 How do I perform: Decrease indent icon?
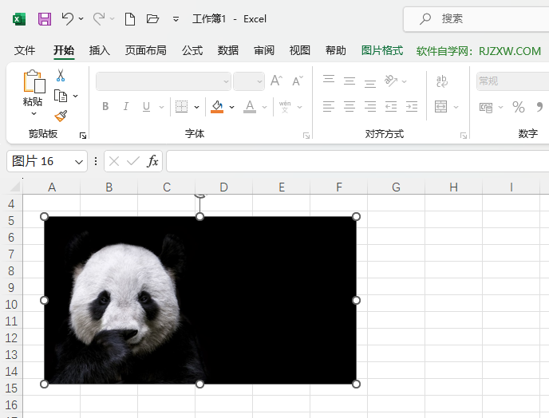(391, 106)
